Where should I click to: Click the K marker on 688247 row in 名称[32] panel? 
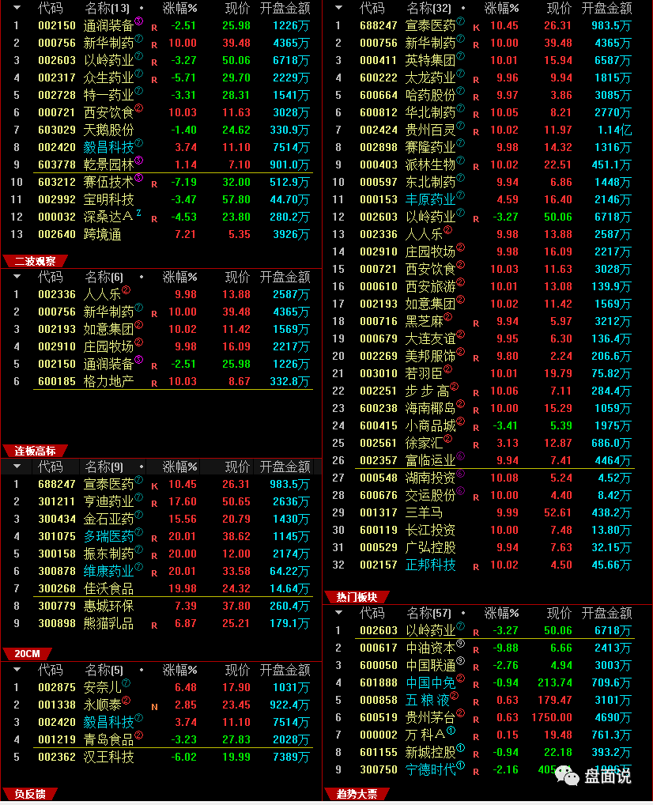coord(476,27)
